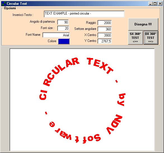The image size is (164, 153).
Task: Focus the Inserisci Testo text field
Action: tap(84, 14)
